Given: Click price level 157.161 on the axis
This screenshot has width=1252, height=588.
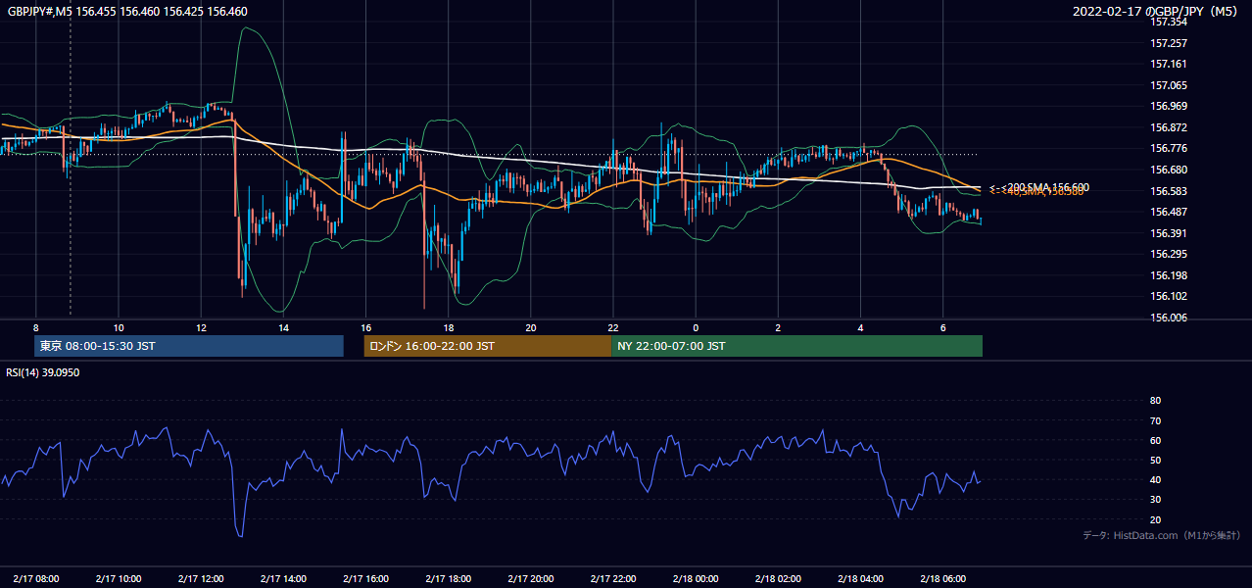Looking at the screenshot, I should click(x=1169, y=65).
